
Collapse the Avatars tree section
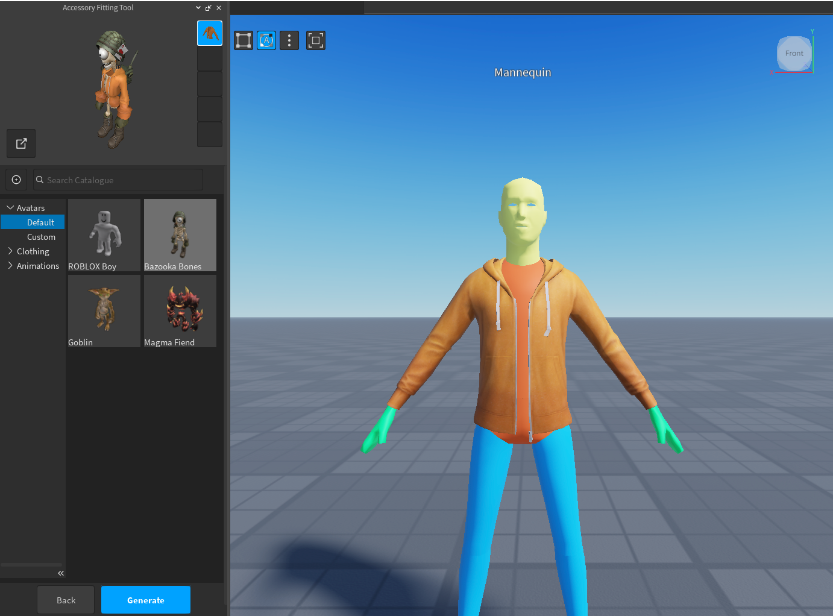pos(10,208)
